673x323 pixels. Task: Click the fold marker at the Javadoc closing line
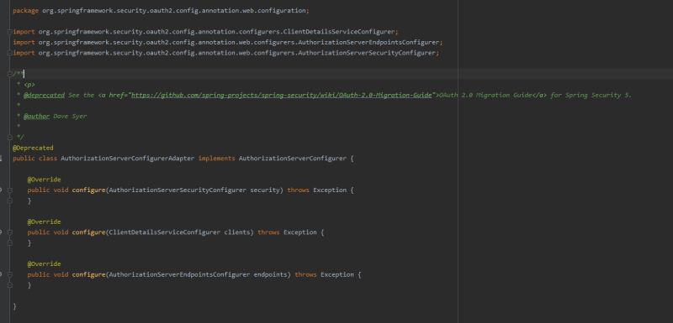(9, 138)
